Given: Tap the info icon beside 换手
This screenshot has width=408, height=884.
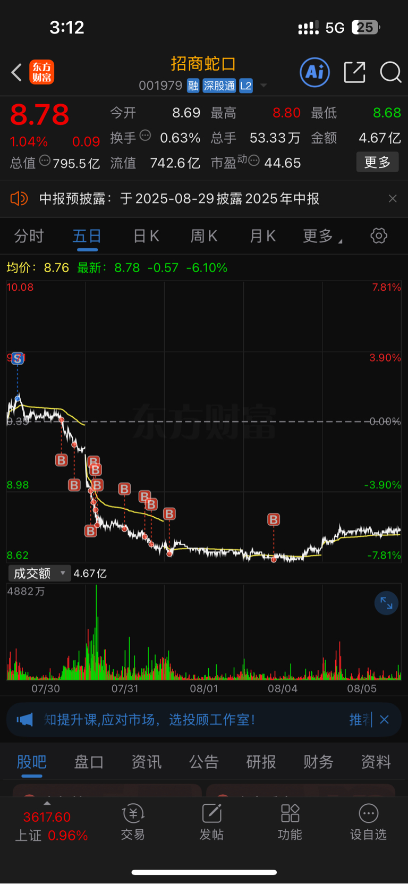Looking at the screenshot, I should click(145, 136).
